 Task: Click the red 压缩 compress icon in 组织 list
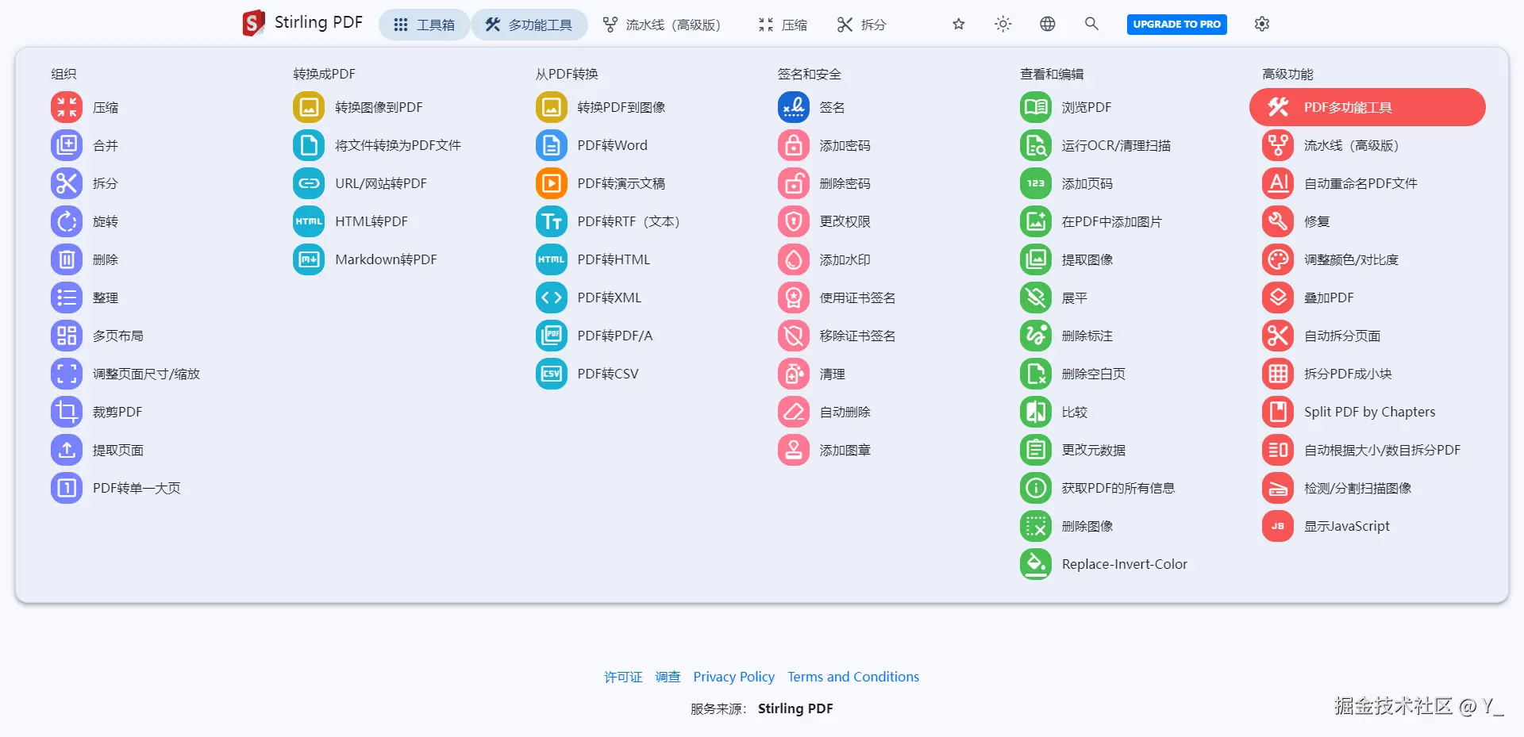[67, 107]
